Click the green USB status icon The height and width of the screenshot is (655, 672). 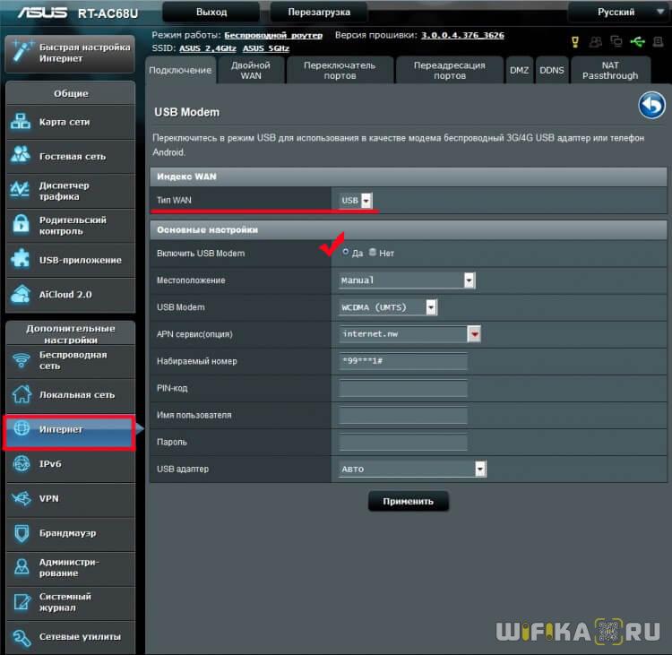(637, 41)
